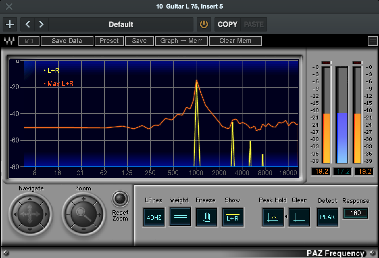Toggle the Freeze hand button

206,217
